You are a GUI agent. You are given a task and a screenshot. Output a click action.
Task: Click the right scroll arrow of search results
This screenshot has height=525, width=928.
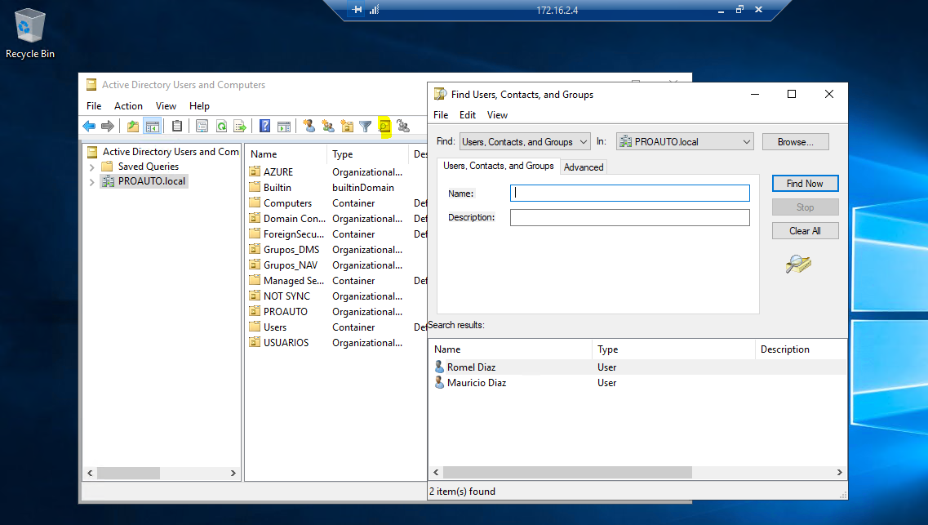click(x=839, y=472)
